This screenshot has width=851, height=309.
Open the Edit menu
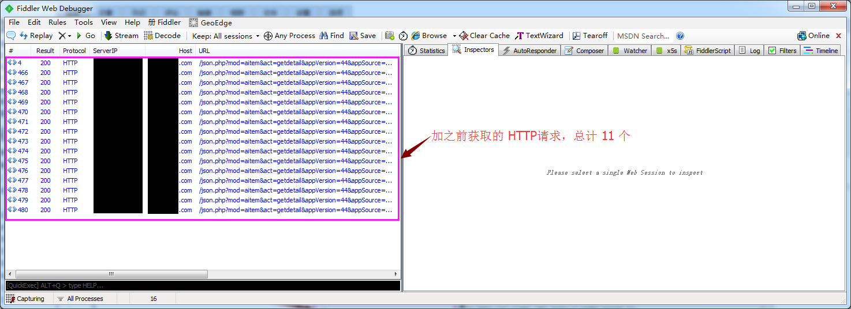34,22
